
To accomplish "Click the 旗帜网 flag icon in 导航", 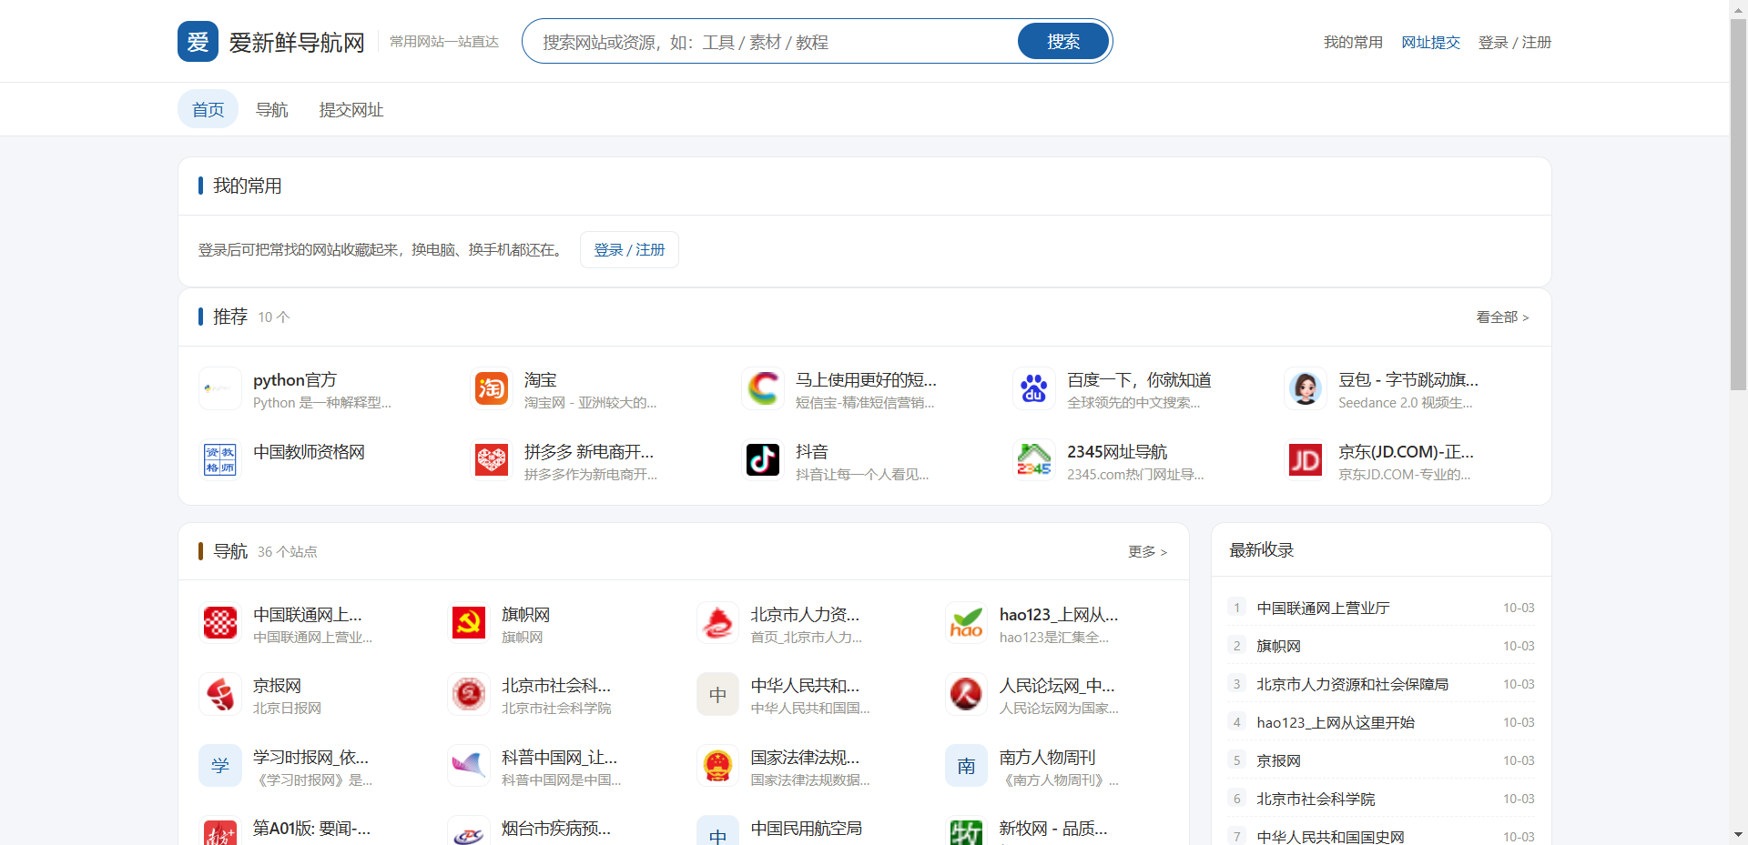I will click(469, 623).
